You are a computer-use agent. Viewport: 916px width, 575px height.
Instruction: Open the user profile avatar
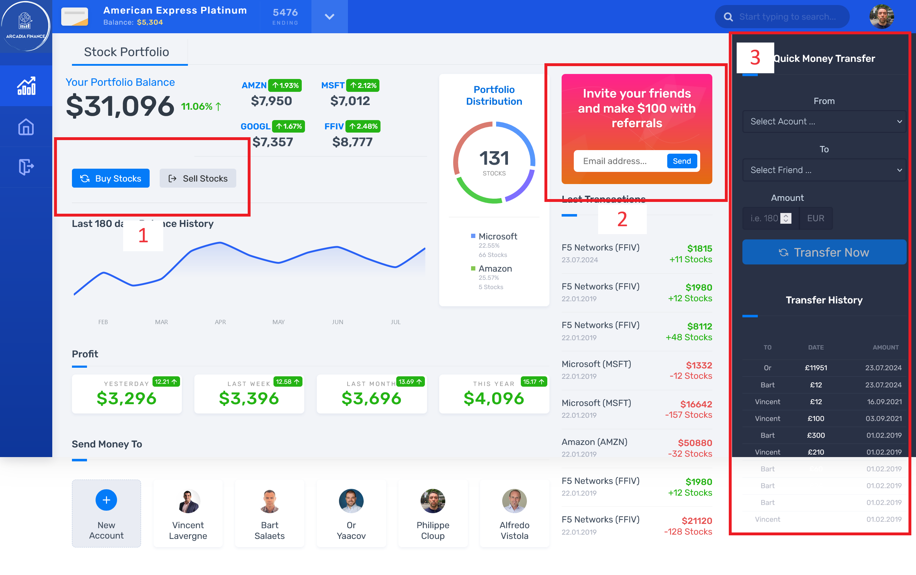(881, 17)
